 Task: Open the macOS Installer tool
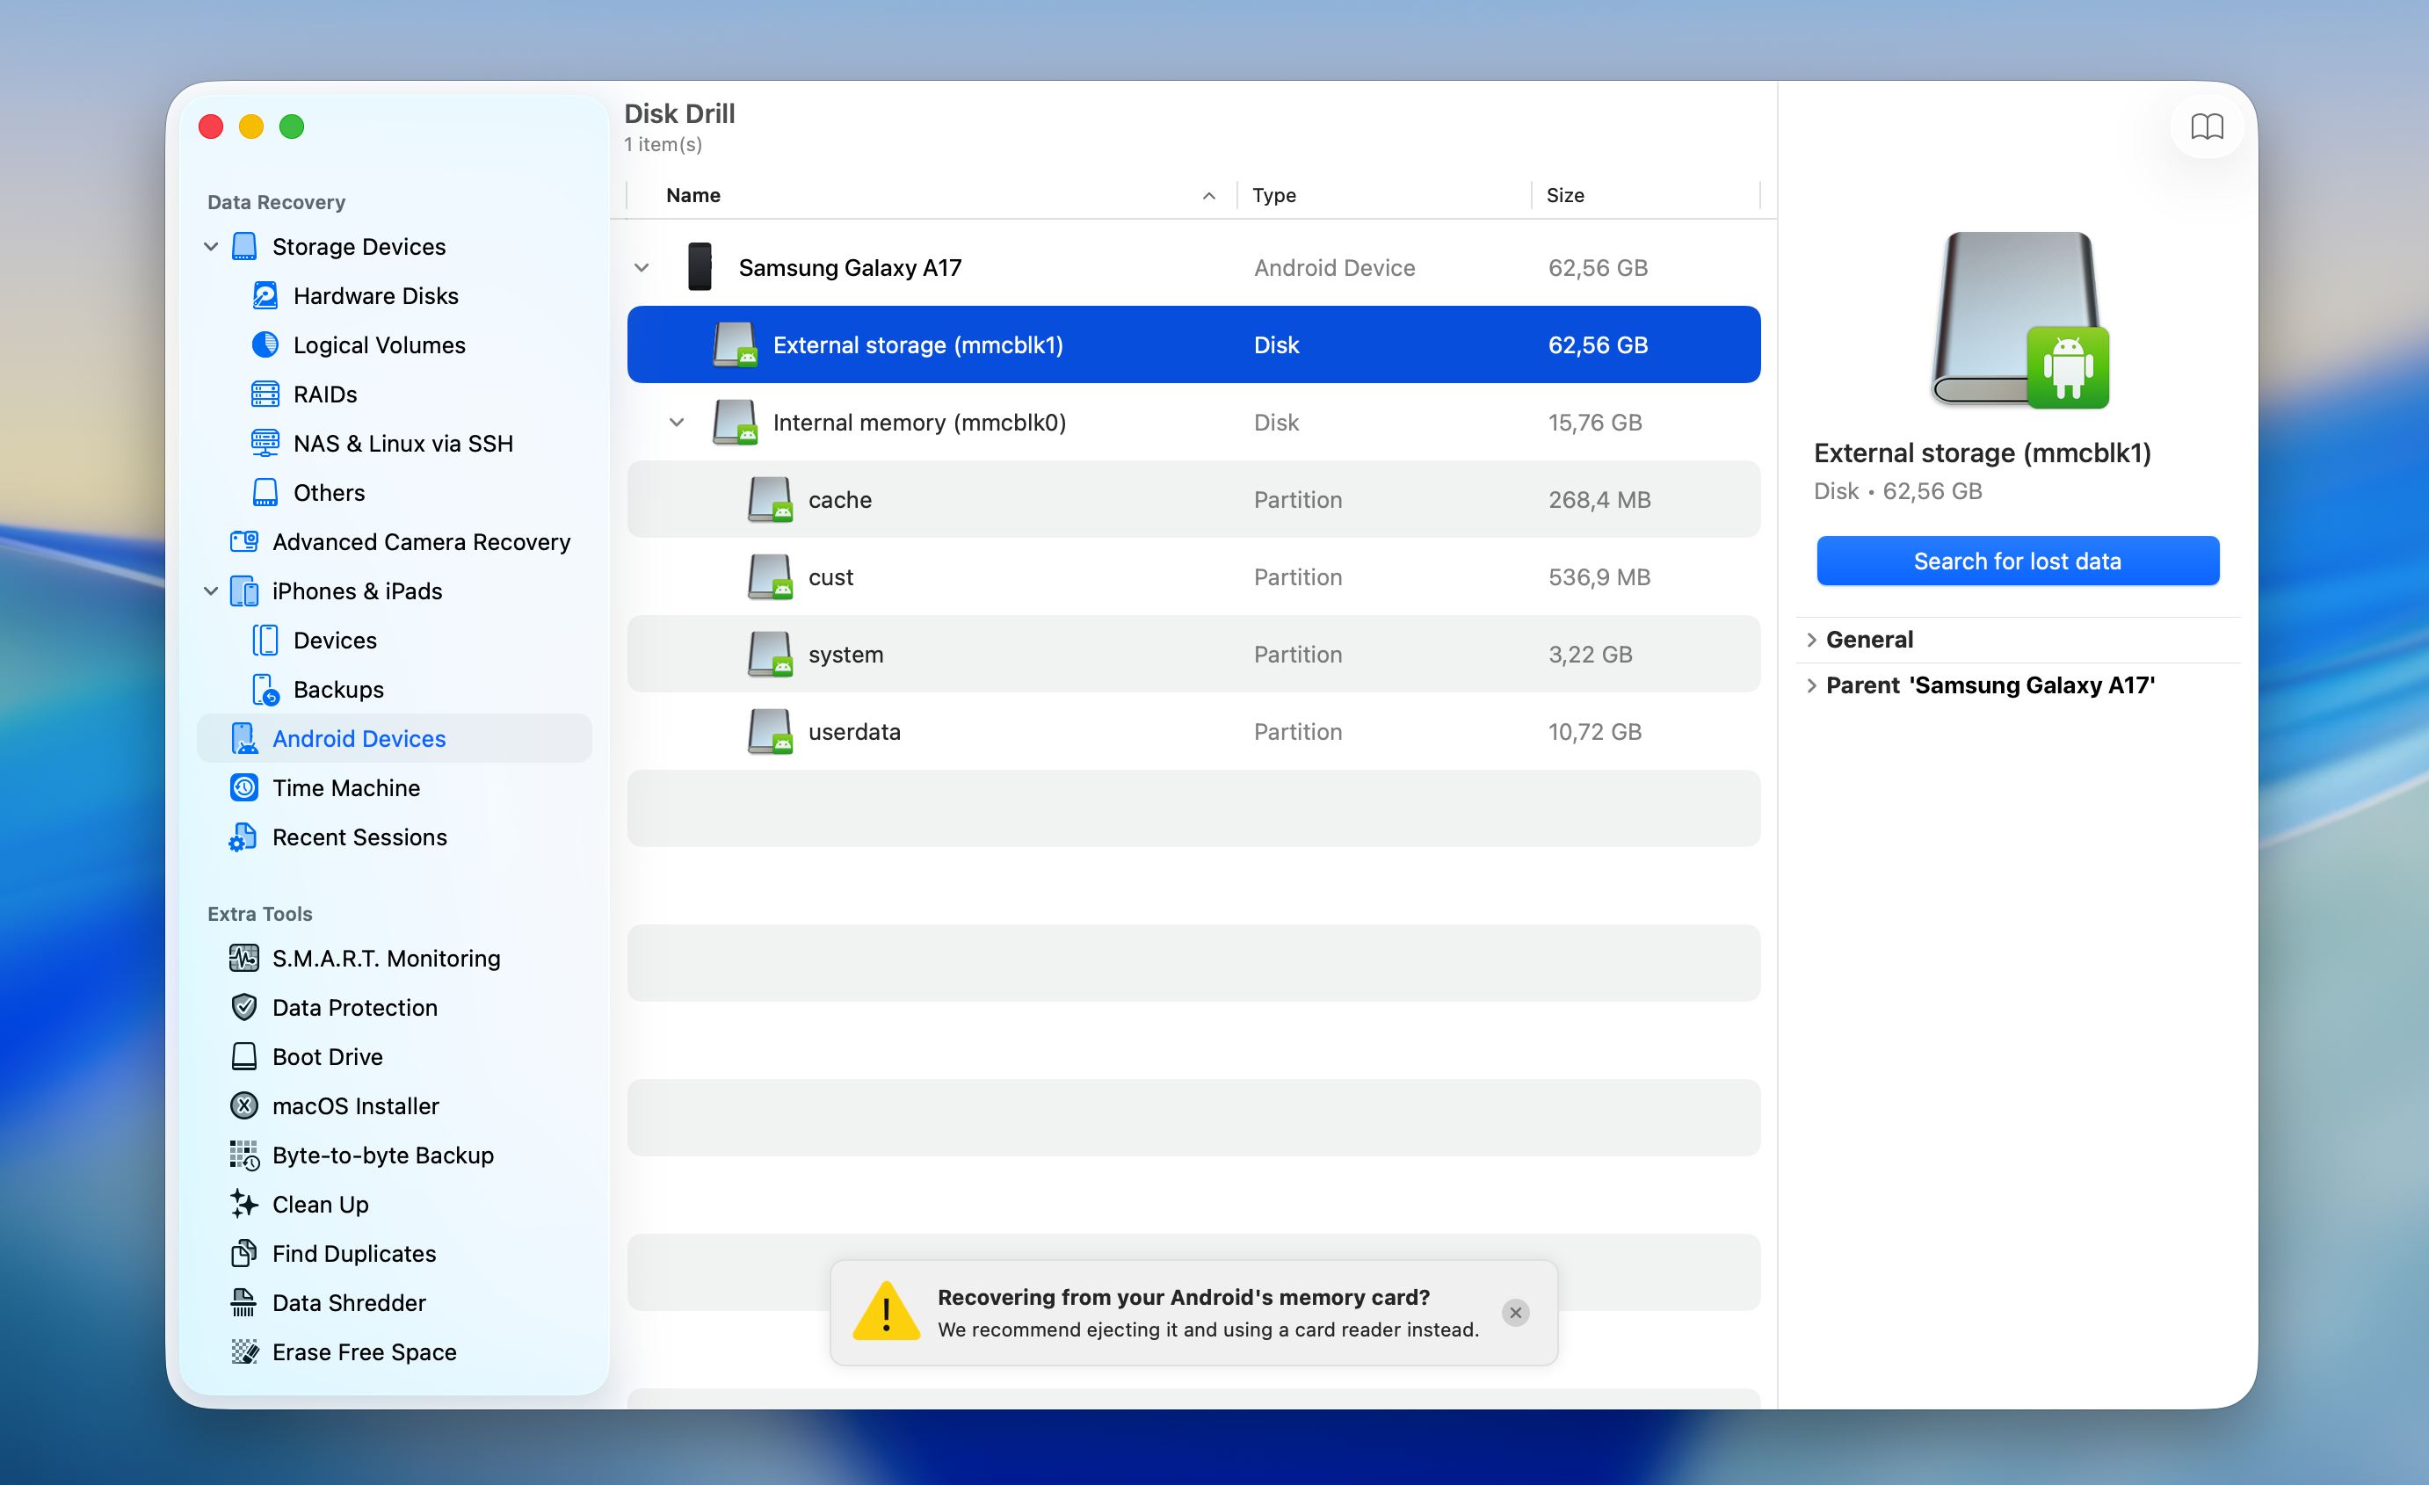click(356, 1105)
